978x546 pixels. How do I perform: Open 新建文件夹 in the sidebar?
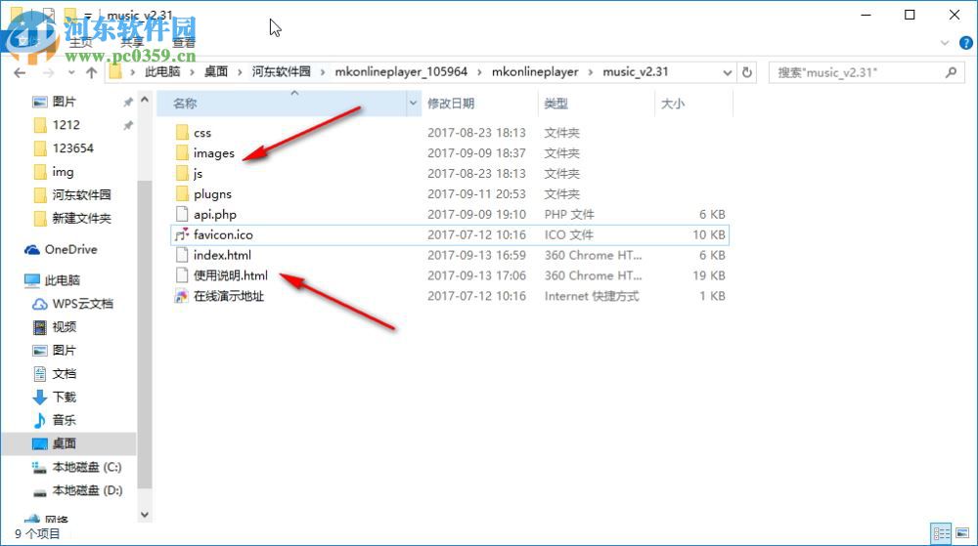(72, 219)
